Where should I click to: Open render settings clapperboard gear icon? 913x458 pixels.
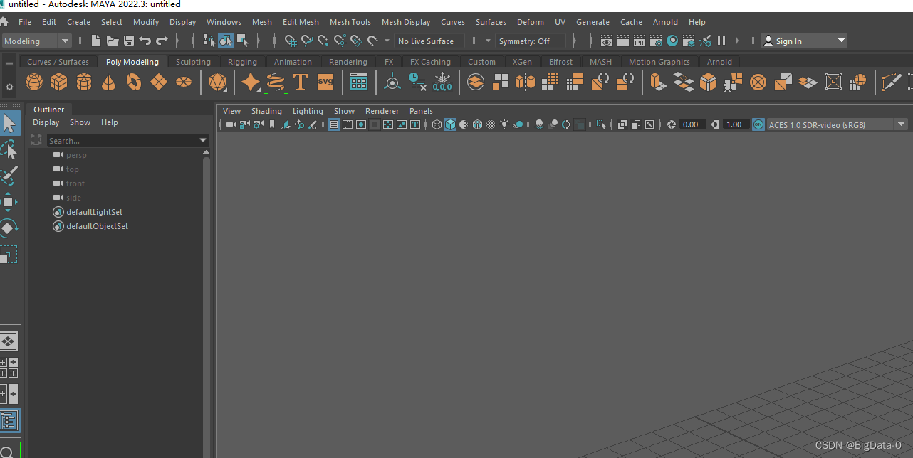coord(656,41)
